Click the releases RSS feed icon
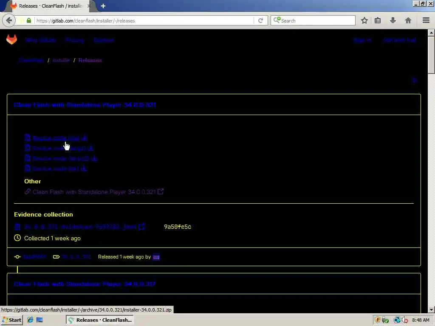The image size is (435, 326). point(414,80)
